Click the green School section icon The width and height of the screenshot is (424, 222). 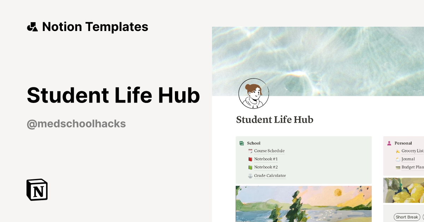click(x=242, y=143)
